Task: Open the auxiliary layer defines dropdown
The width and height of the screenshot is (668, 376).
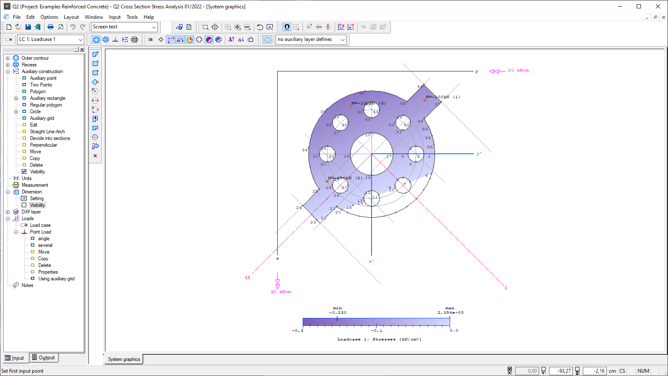Action: (x=343, y=40)
